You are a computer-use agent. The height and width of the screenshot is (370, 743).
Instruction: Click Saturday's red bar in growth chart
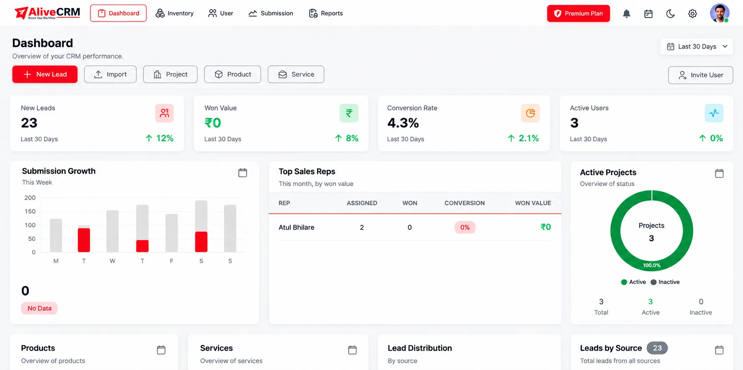coord(201,242)
